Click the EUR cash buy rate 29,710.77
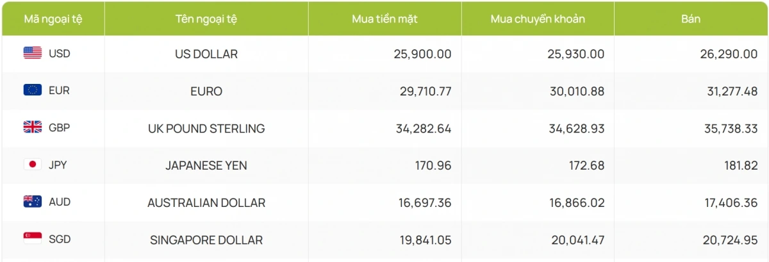This screenshot has width=769, height=262. point(423,91)
